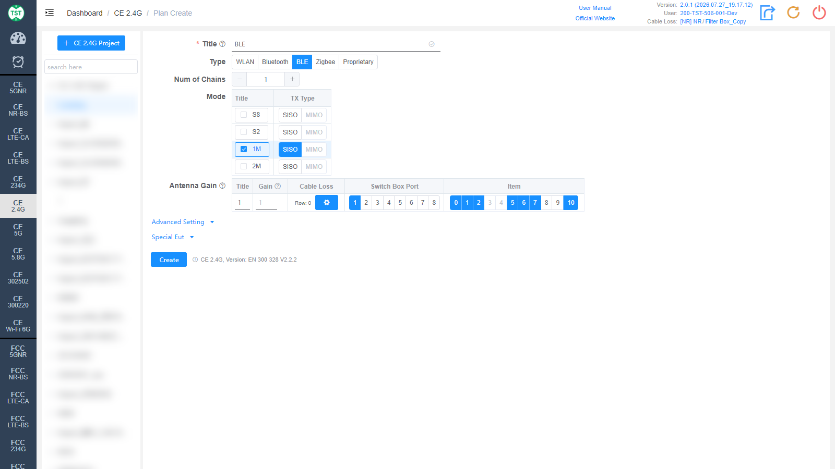This screenshot has width=835, height=469.
Task: Click the Create button
Action: [169, 260]
